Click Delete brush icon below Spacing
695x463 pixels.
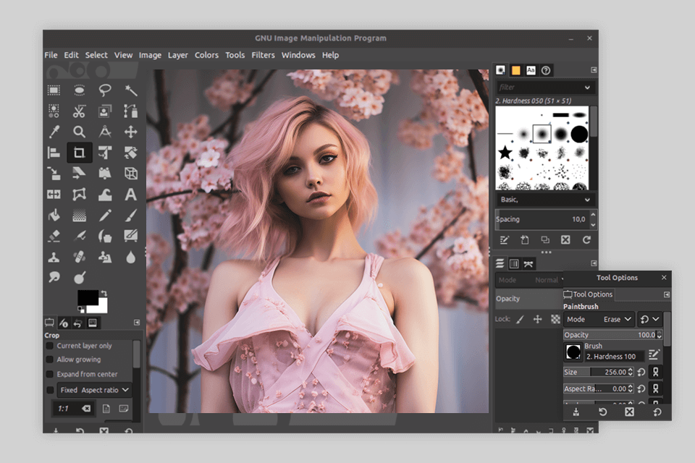(565, 239)
